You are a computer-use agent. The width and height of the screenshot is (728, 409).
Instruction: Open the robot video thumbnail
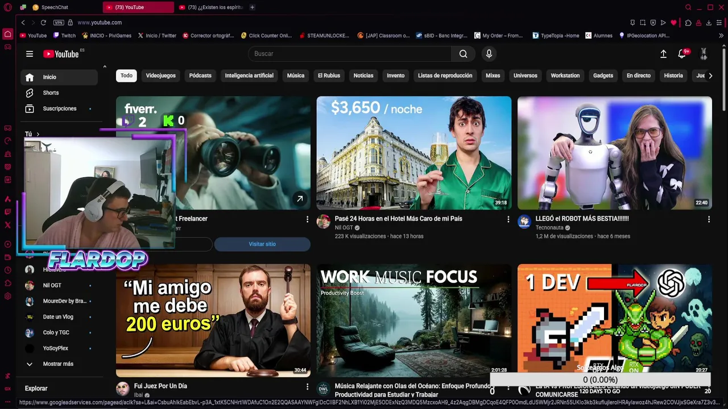[615, 153]
